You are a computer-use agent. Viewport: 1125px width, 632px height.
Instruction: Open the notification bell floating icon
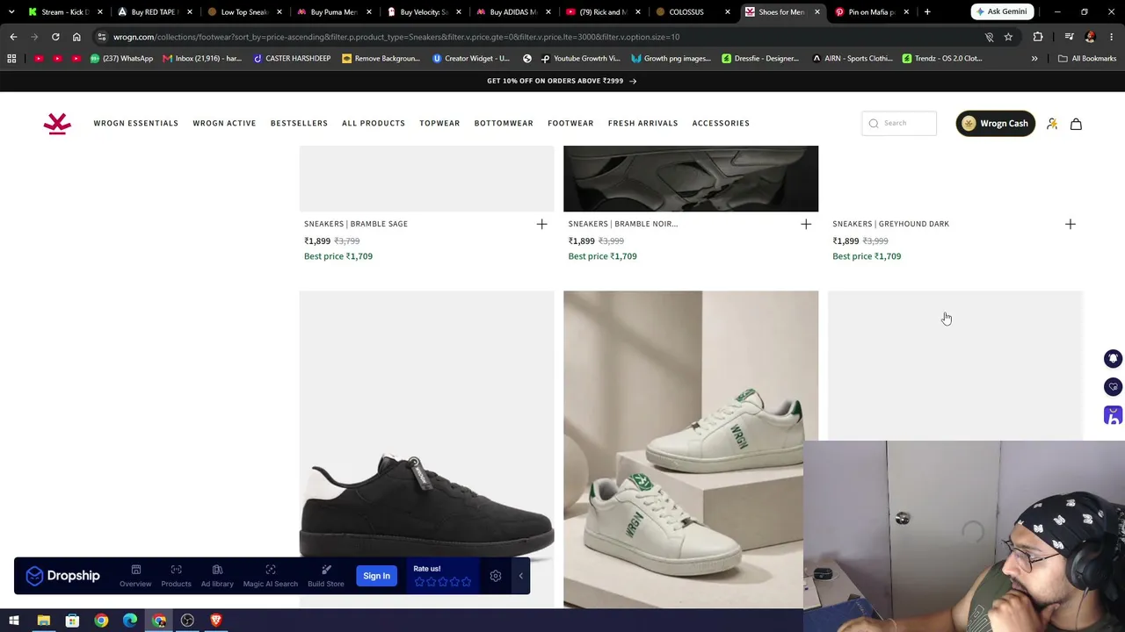[1113, 358]
